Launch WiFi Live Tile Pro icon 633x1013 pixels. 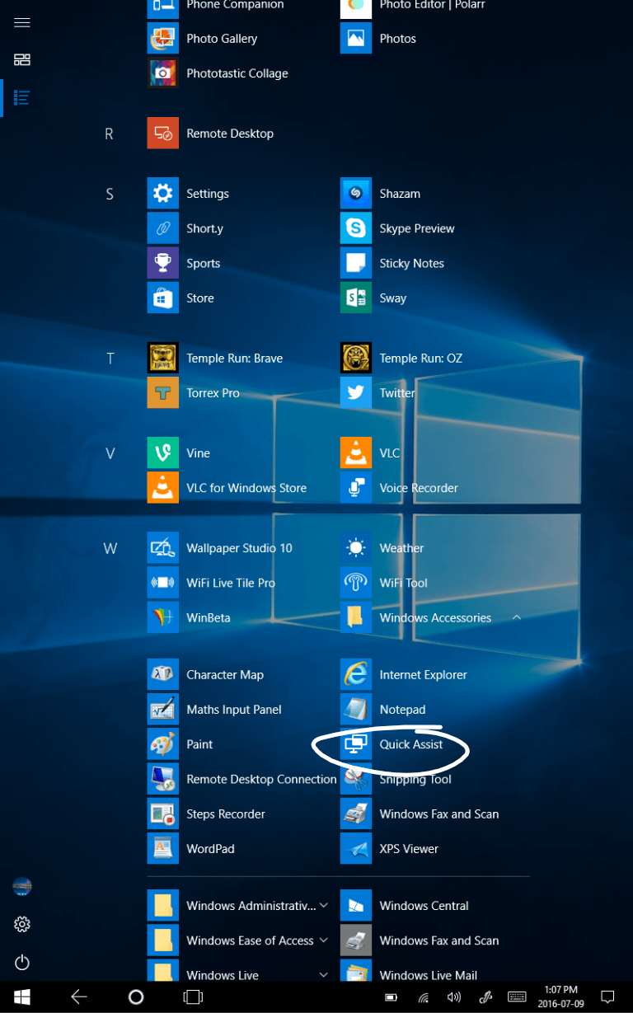coord(163,582)
